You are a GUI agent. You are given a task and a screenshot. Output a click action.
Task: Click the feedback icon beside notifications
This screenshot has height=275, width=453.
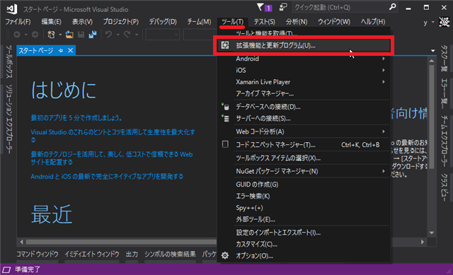[x=283, y=7]
